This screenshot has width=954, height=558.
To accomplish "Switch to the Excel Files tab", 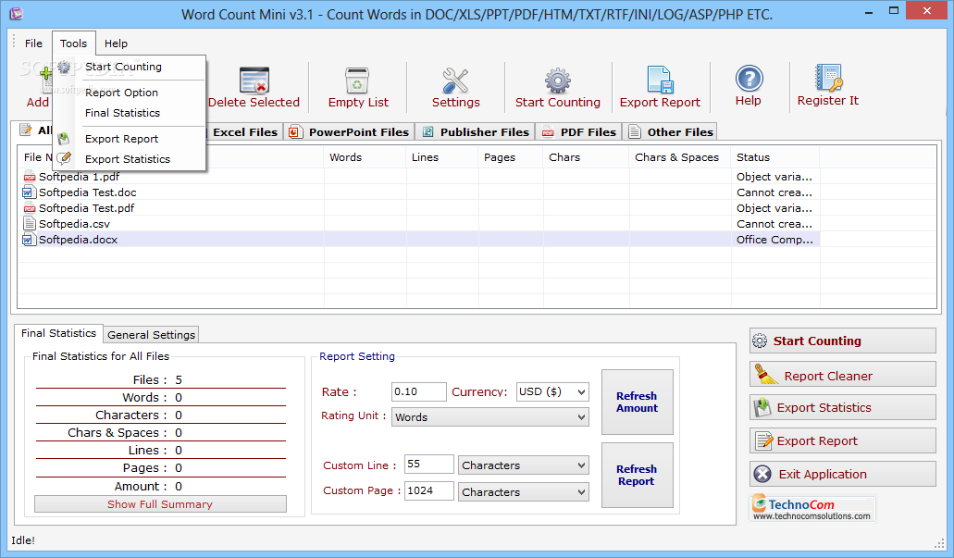I will pyautogui.click(x=244, y=132).
